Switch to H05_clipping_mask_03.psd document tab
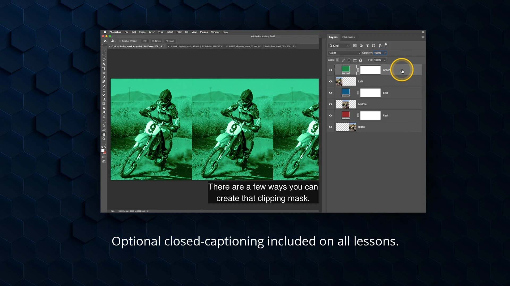The width and height of the screenshot is (510, 286). 262,46
